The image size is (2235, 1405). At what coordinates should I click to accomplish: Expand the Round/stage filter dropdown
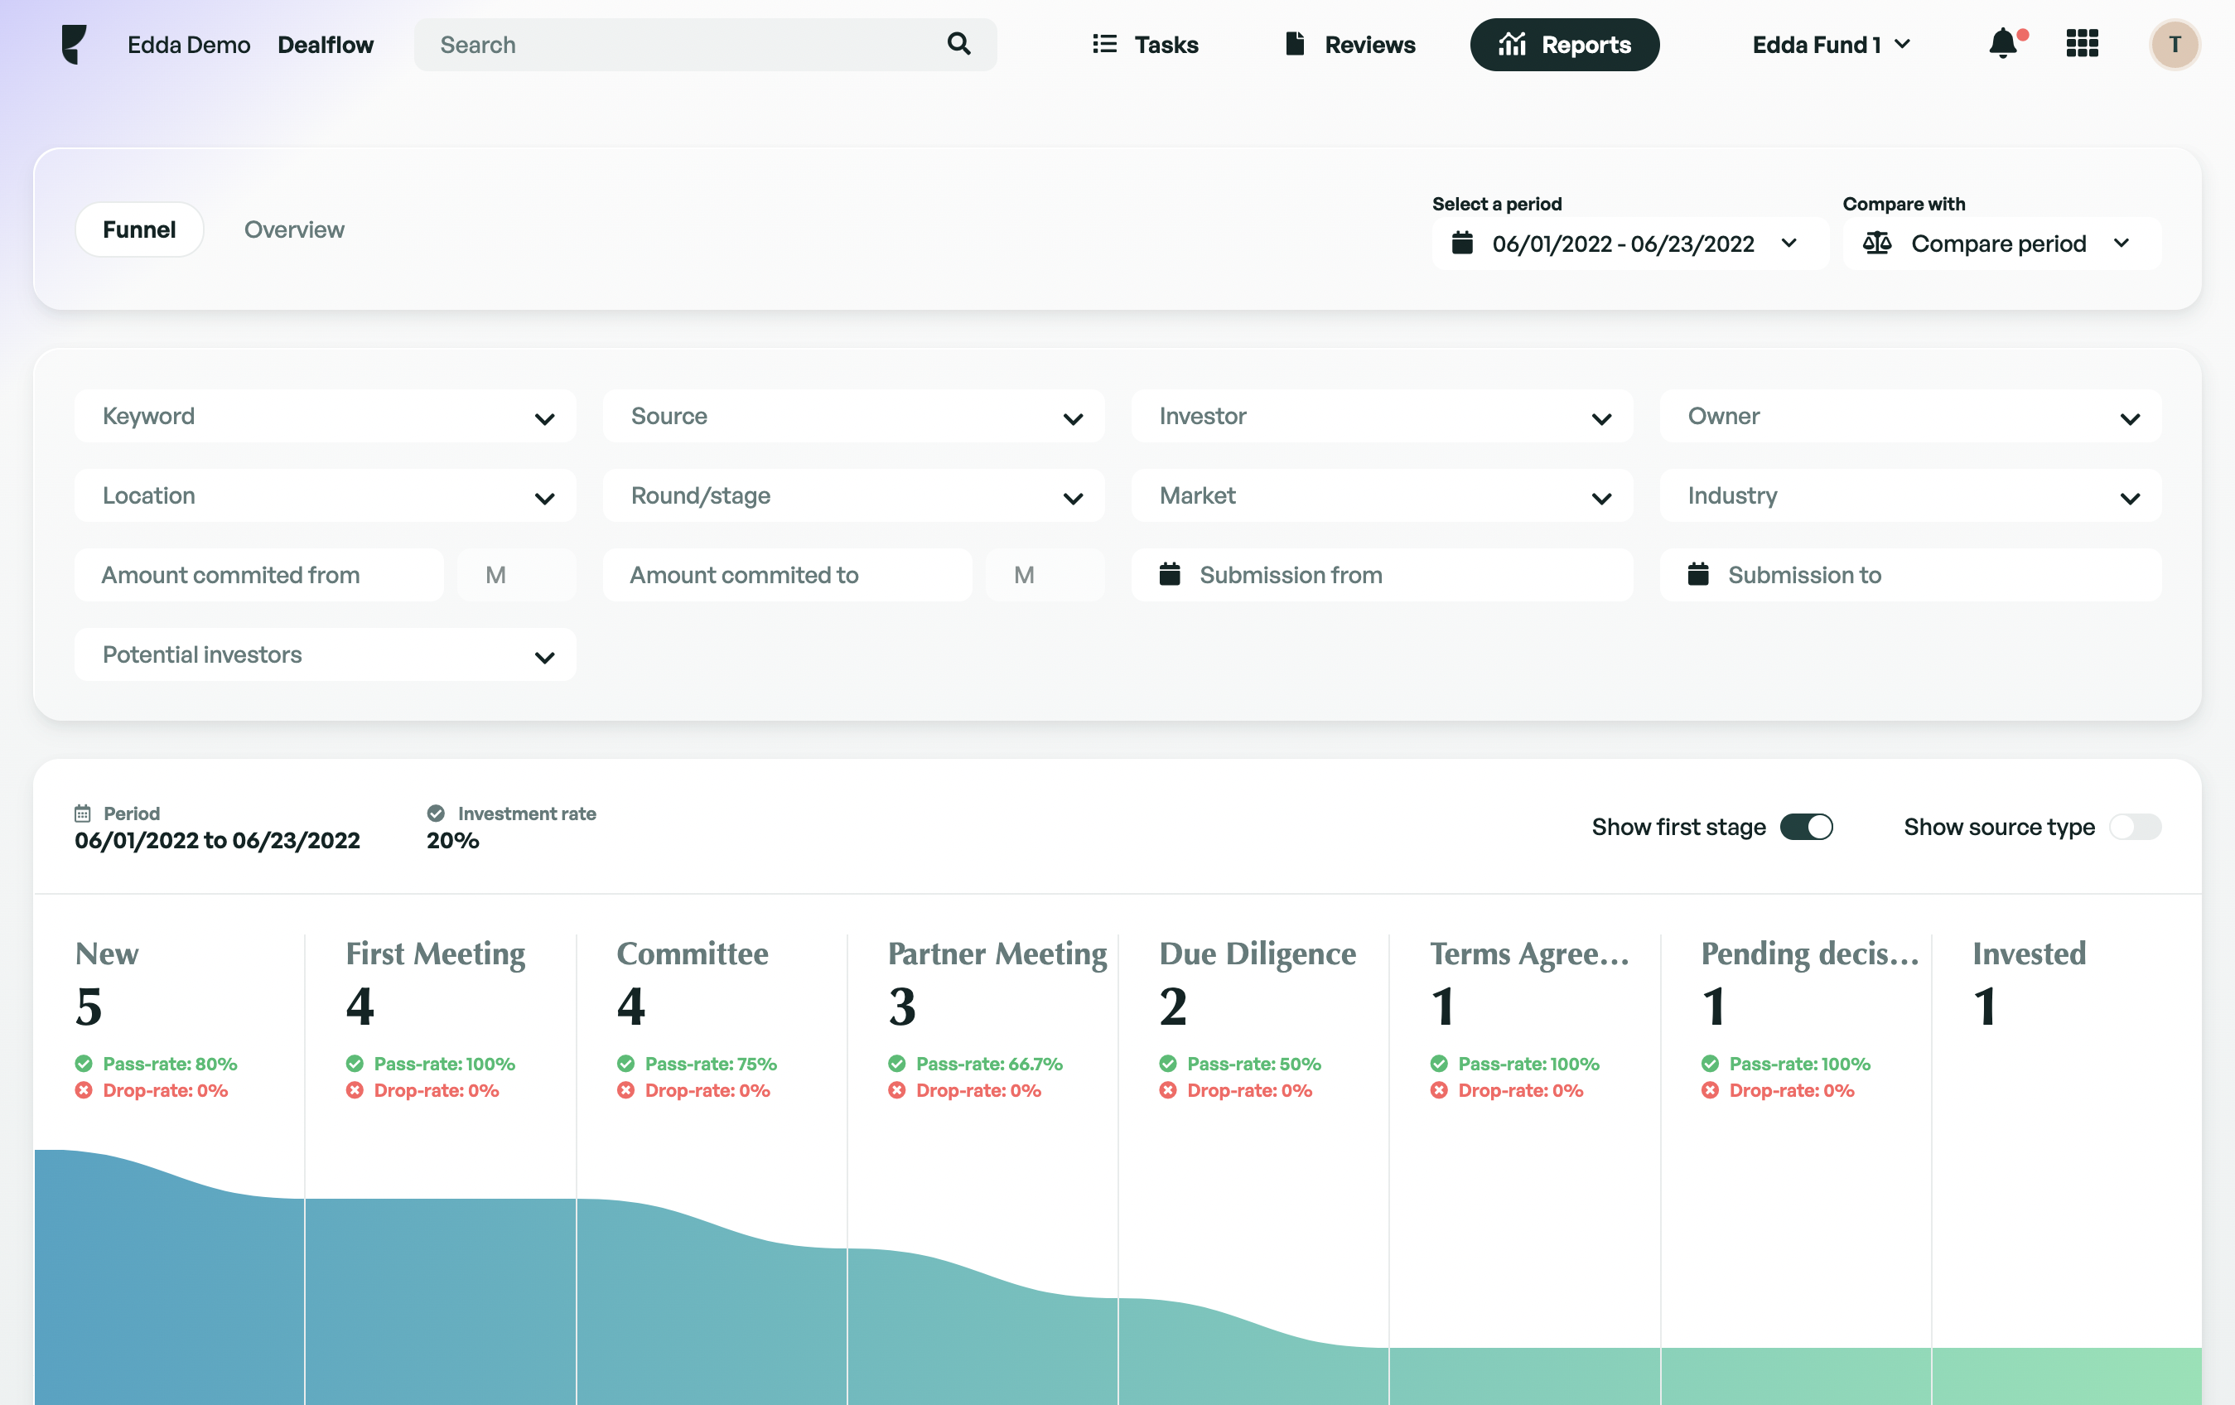852,495
